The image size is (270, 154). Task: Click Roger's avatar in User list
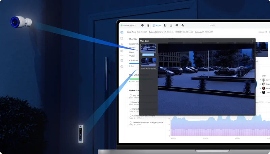[x=264, y=84]
